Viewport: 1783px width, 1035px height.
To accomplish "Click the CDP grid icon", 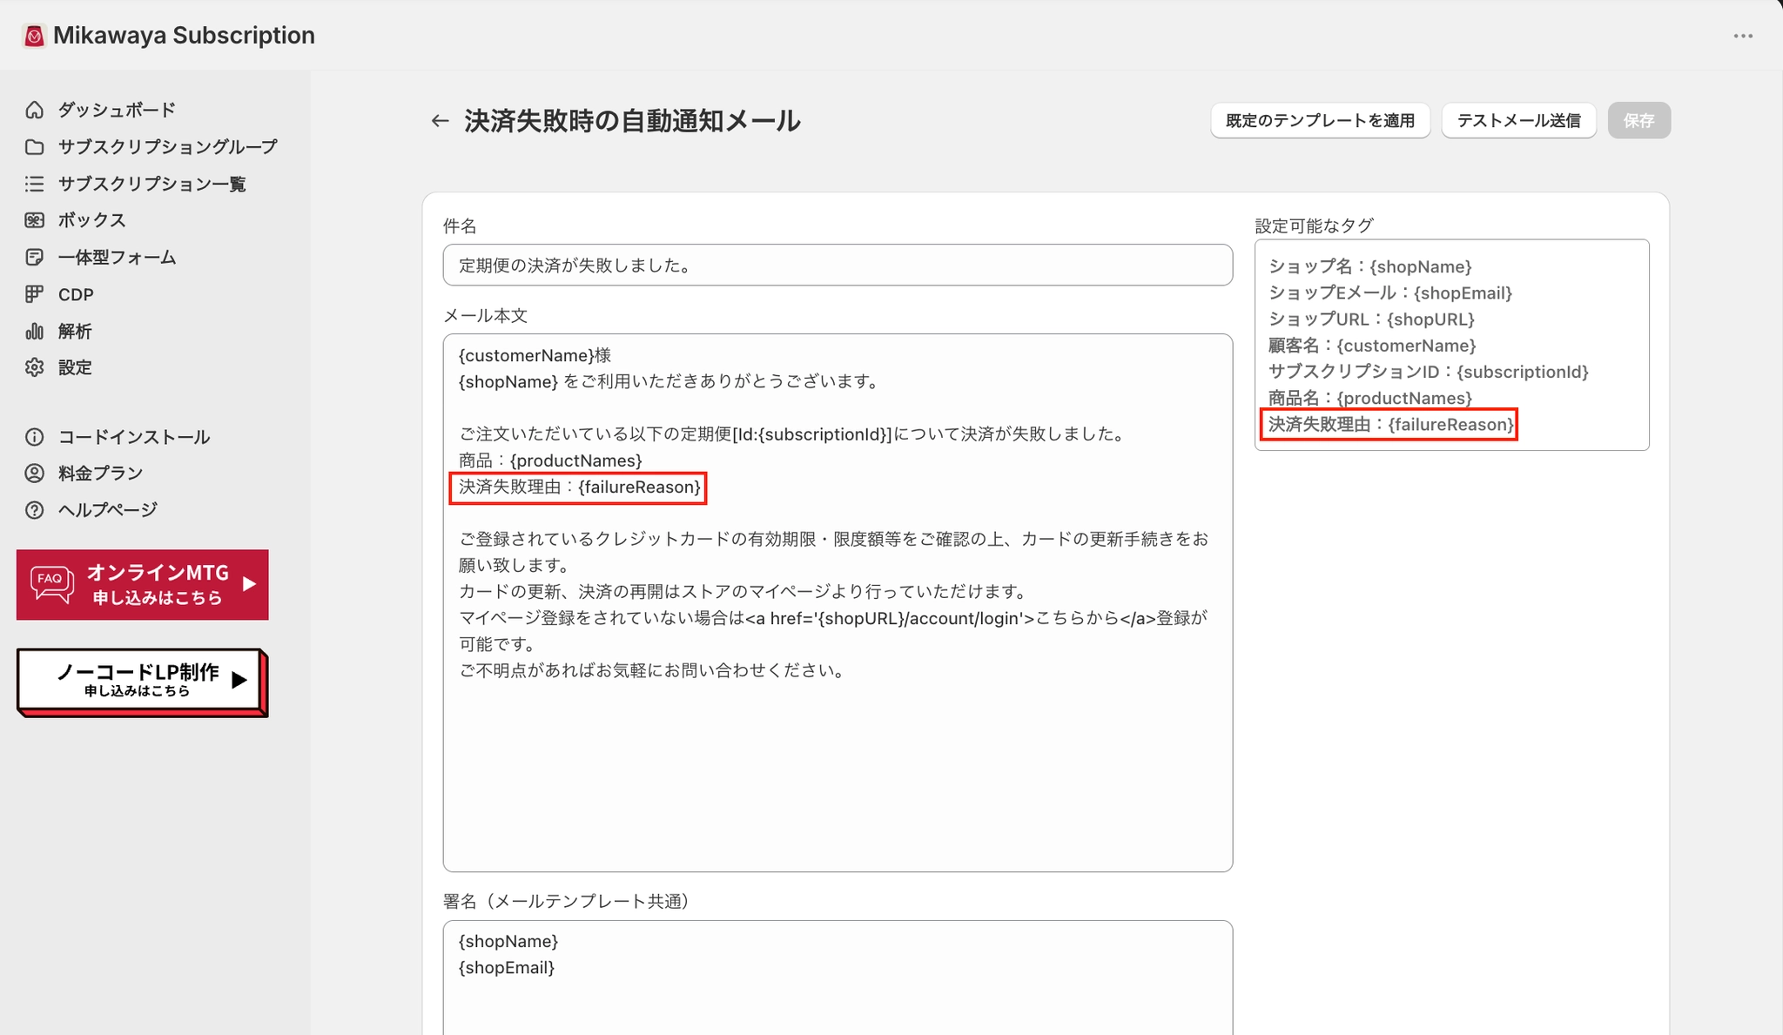I will click(34, 294).
